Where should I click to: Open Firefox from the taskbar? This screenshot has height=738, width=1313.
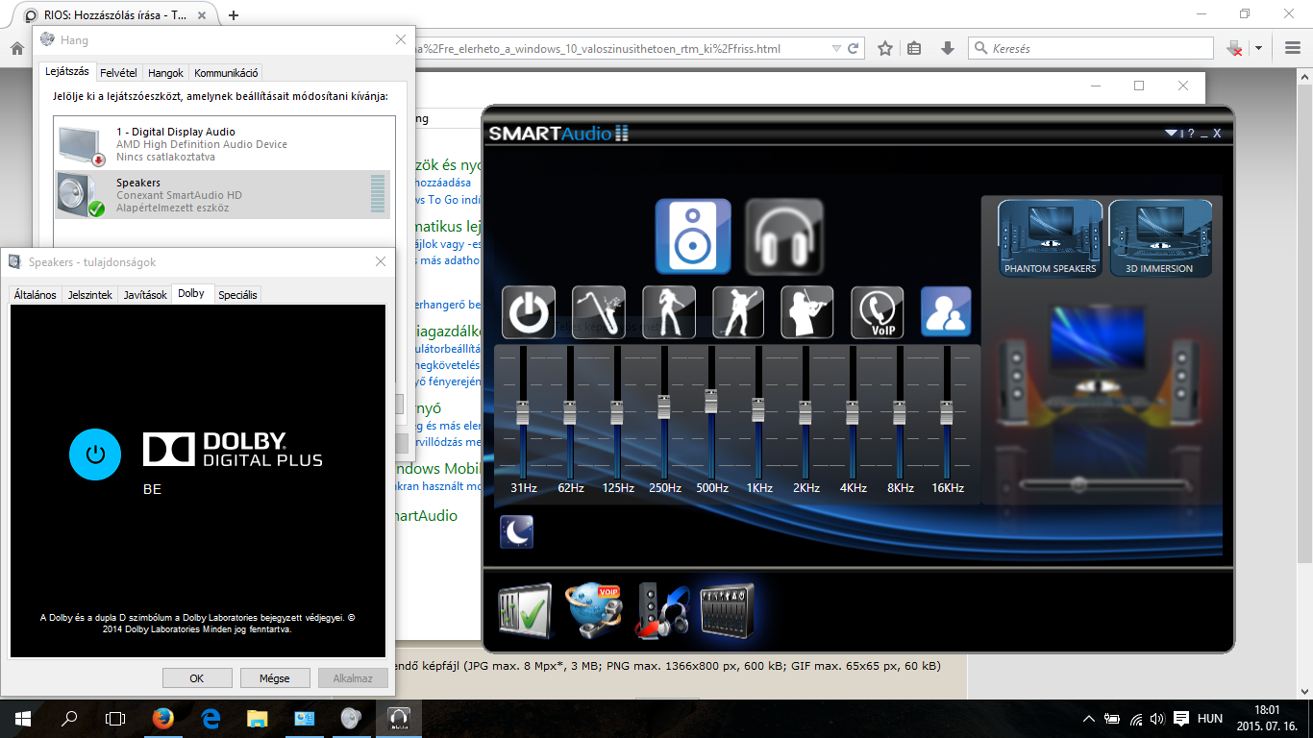coord(163,719)
